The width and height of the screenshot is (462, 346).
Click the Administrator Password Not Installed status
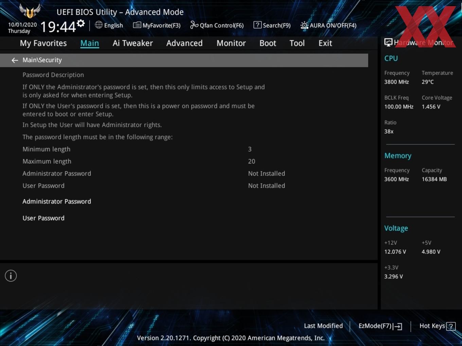pyautogui.click(x=266, y=174)
